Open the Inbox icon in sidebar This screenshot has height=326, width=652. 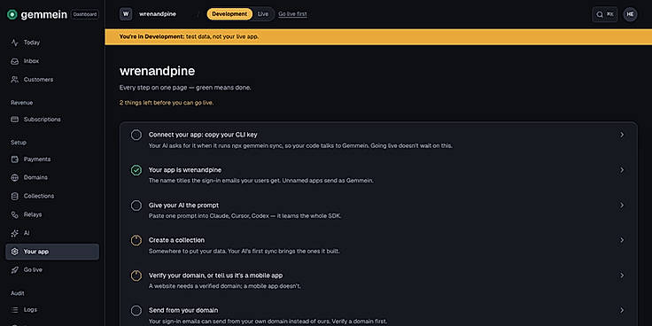[x=14, y=61]
